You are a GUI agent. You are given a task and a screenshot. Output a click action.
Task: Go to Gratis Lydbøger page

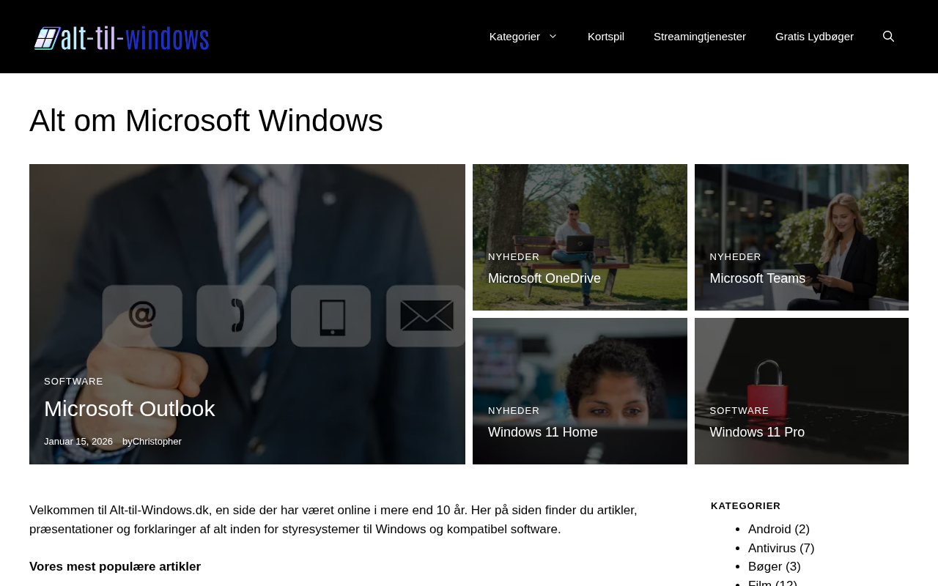(x=814, y=37)
